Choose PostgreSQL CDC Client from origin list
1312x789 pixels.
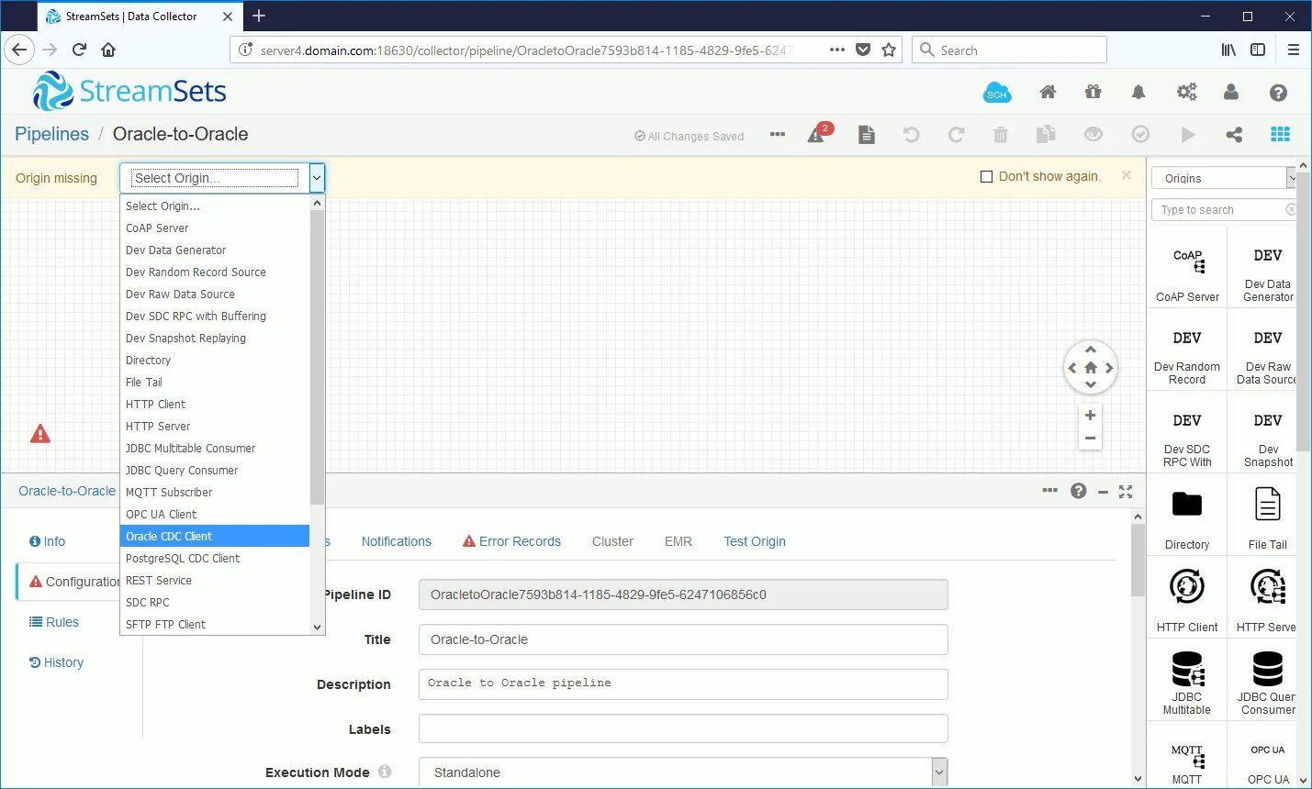coord(215,558)
